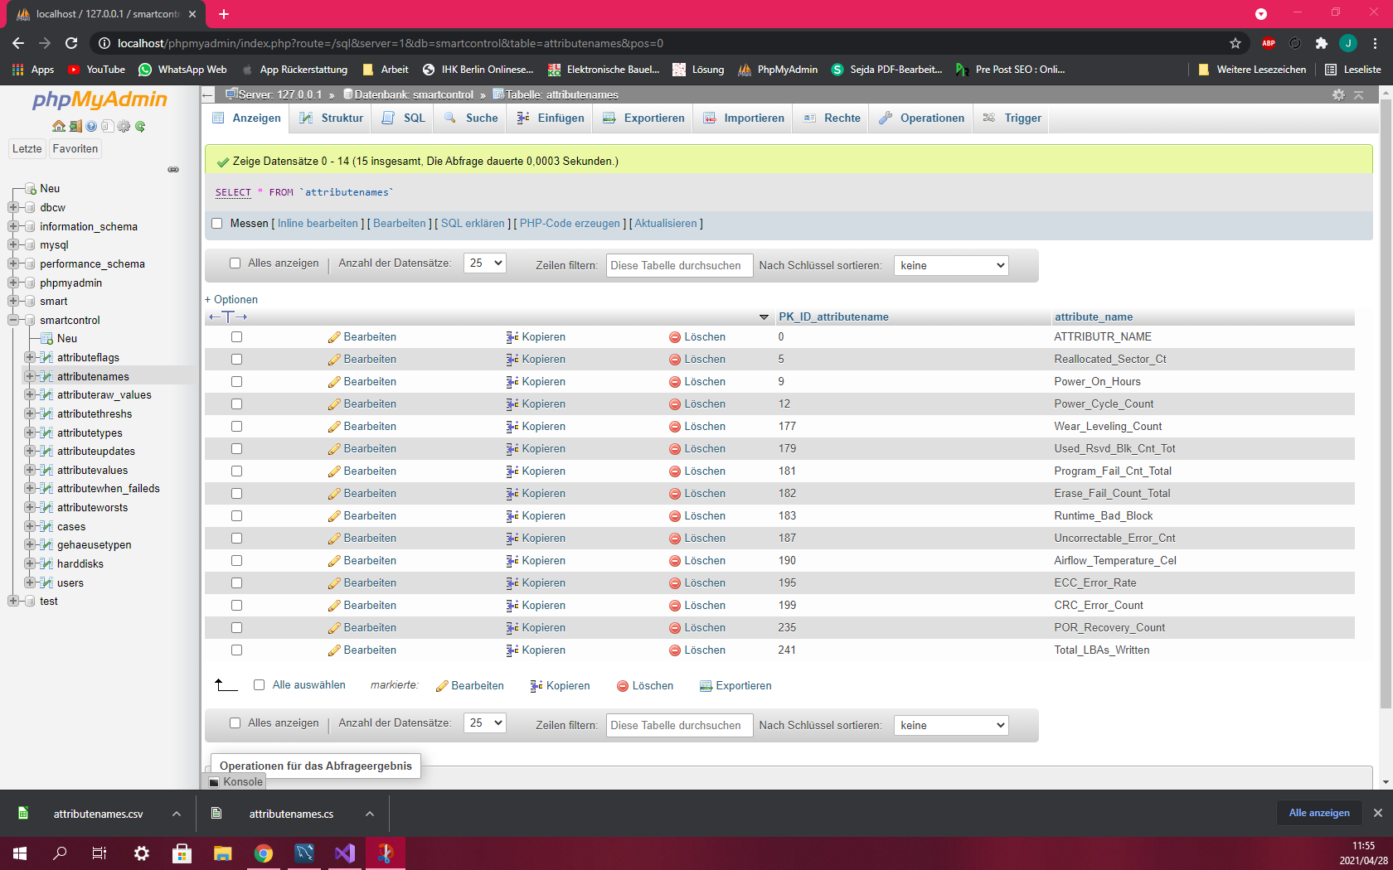Click the logout door icon in sidebar

(x=75, y=126)
